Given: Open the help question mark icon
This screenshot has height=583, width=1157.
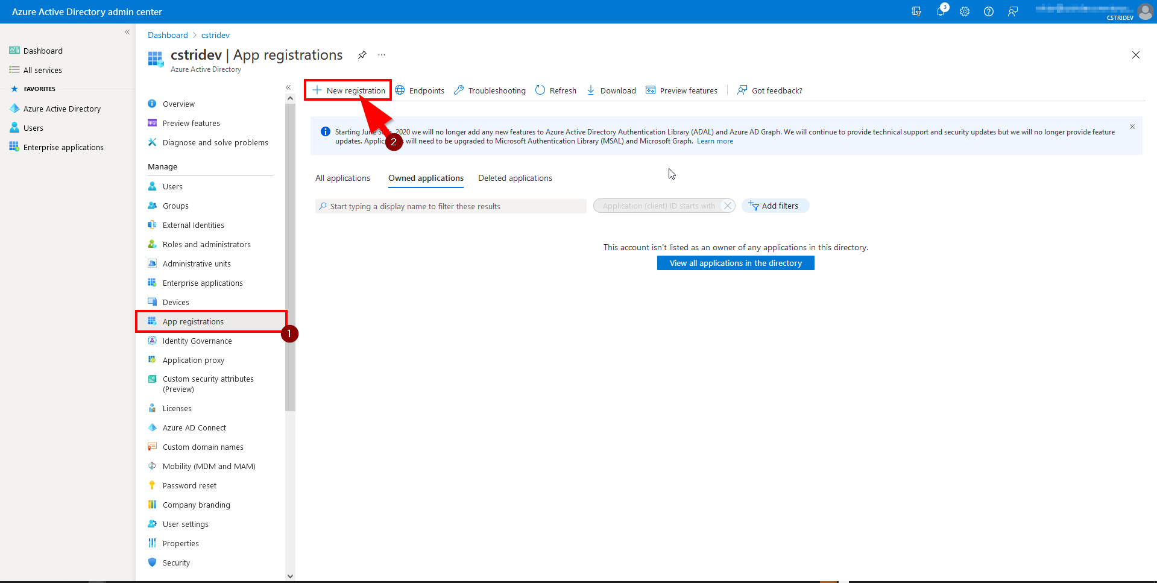Looking at the screenshot, I should 989,11.
